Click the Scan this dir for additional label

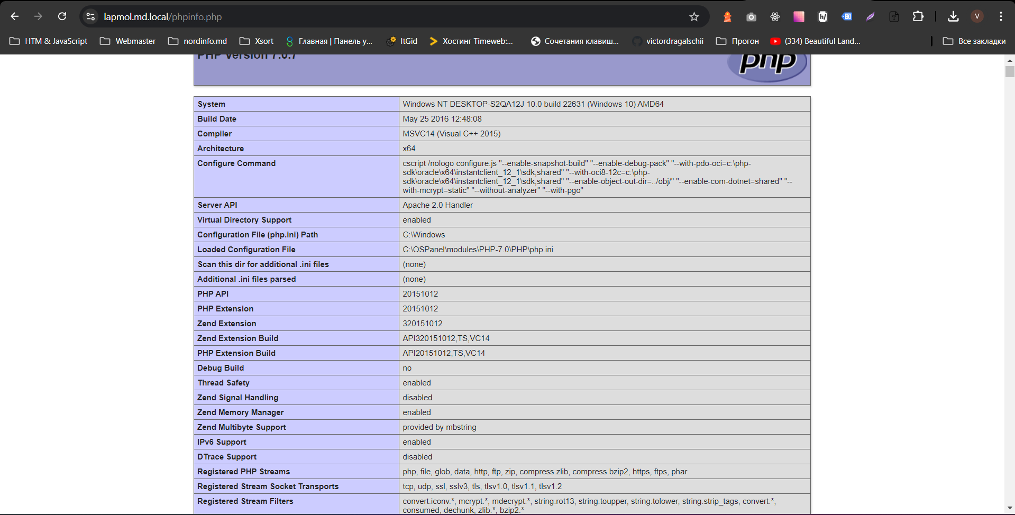[263, 264]
